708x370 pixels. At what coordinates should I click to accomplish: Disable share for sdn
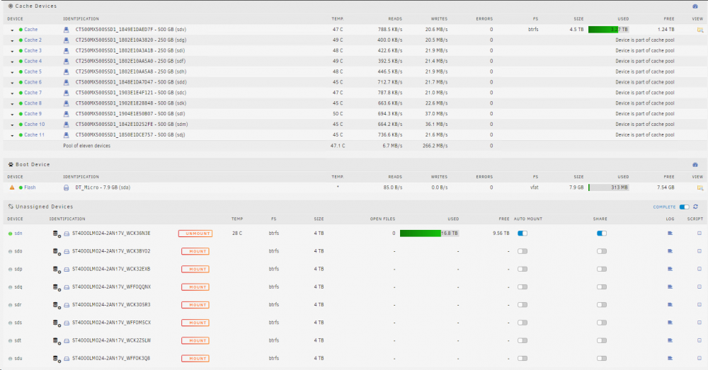[601, 233]
